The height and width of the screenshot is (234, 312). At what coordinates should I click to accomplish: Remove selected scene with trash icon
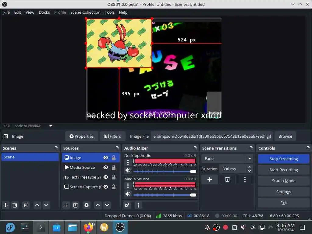(15, 205)
